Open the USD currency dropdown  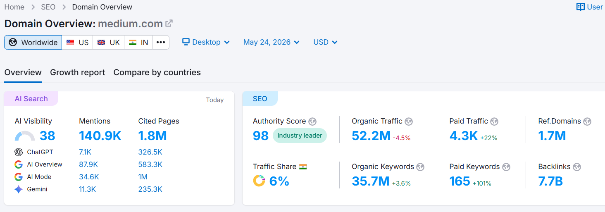pos(326,42)
